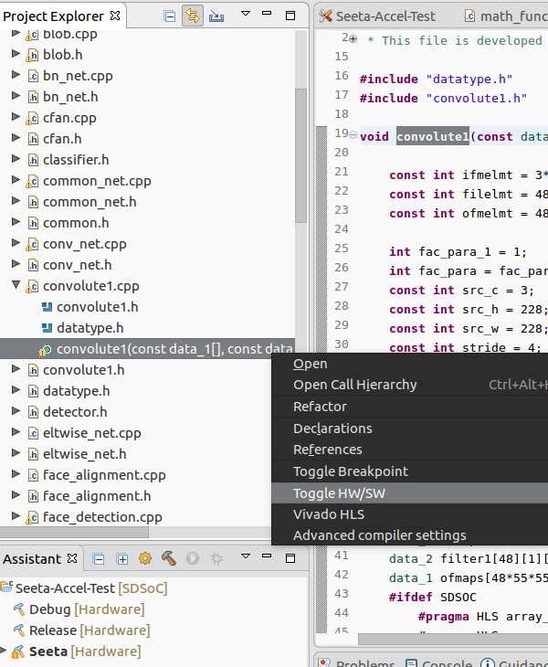Screen dimensions: 548x667
Task: Select eltwise_net.cpp file icon
Action: pyautogui.click(x=33, y=433)
